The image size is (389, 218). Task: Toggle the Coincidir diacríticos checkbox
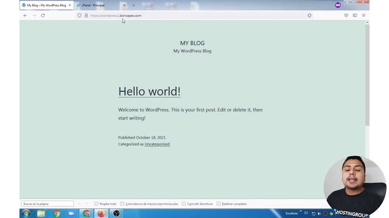[184, 203]
